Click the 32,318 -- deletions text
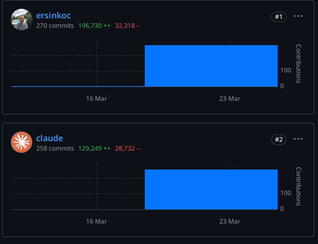This screenshot has width=318, height=244. [128, 26]
